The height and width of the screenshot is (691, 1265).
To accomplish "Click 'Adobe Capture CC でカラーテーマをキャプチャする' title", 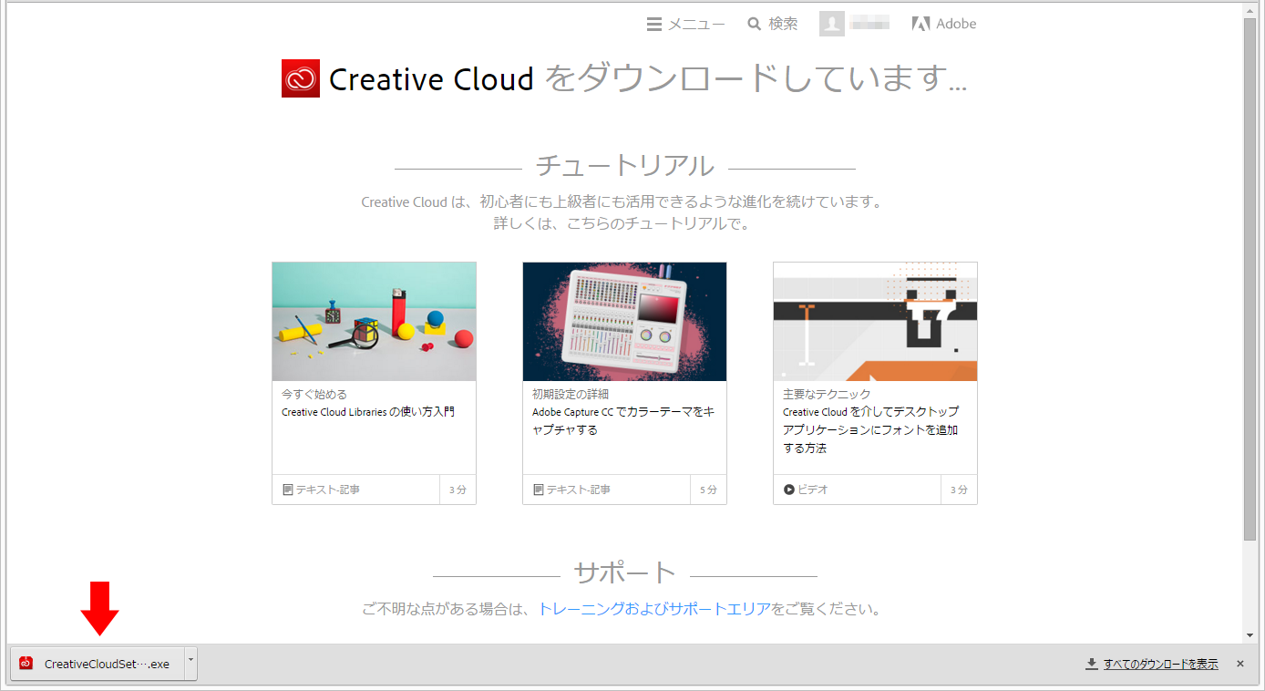I will [623, 421].
